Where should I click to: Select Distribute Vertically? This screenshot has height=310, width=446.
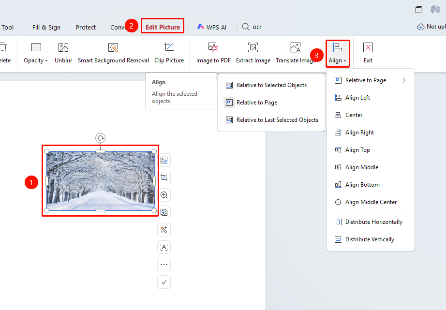point(371,239)
